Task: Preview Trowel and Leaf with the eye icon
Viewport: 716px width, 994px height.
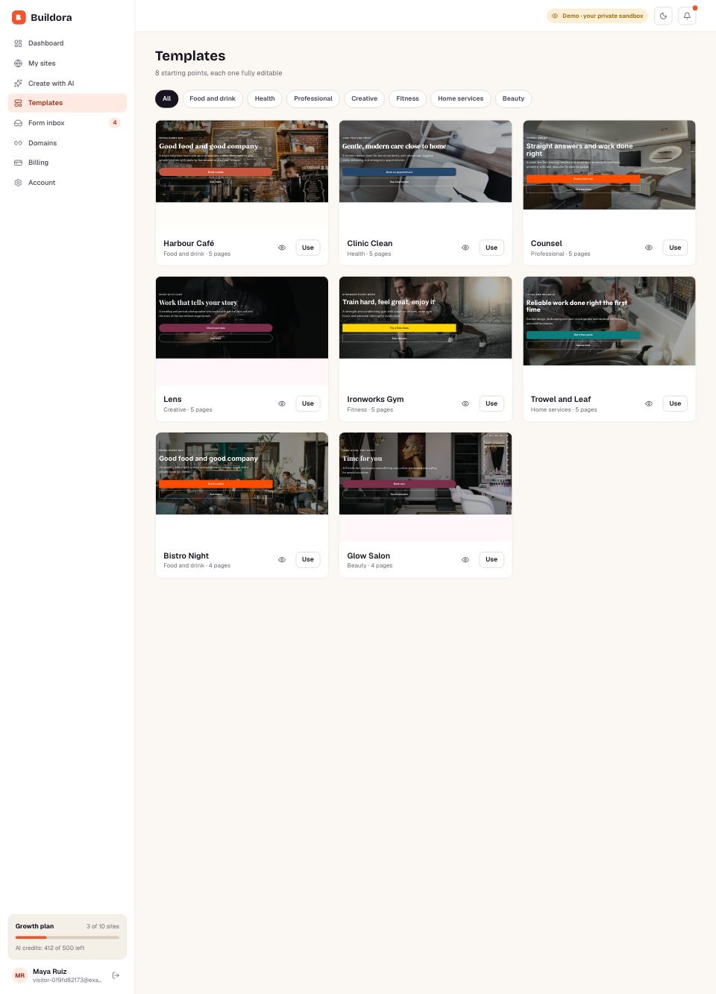Action: (x=649, y=403)
